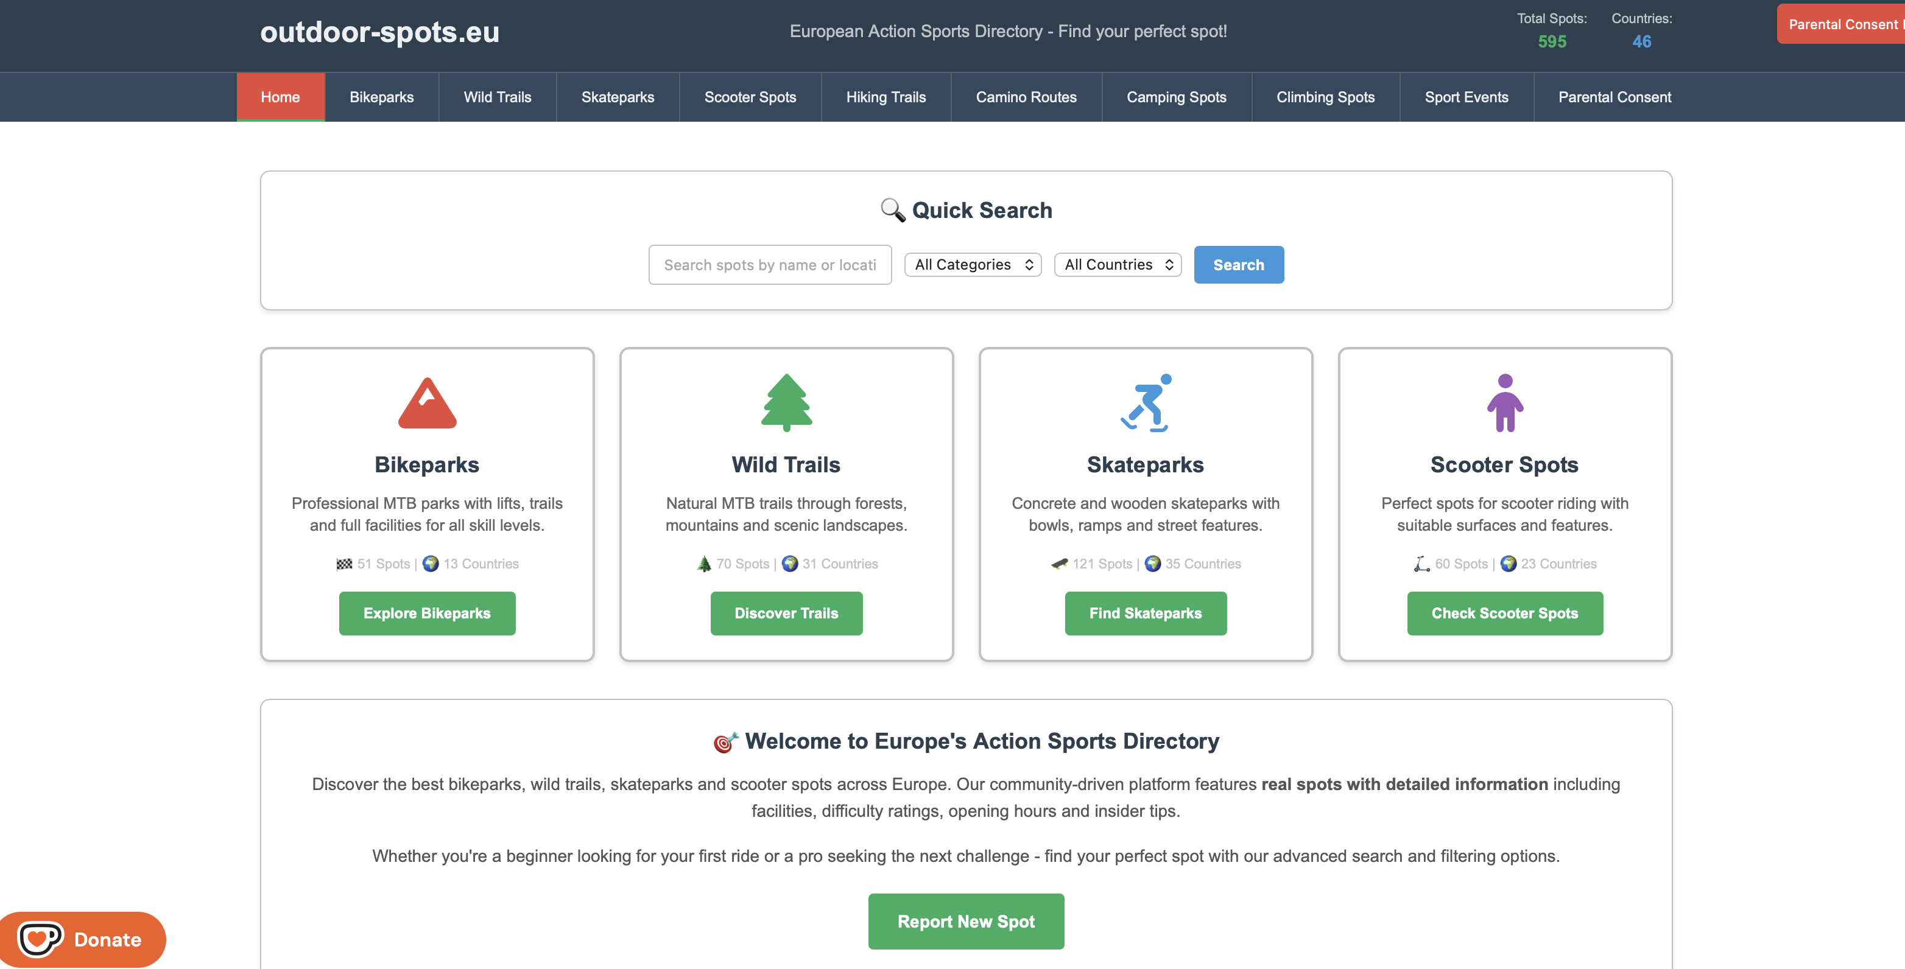Viewport: 1905px width, 969px height.
Task: Click the Countries count 46
Action: (x=1642, y=41)
